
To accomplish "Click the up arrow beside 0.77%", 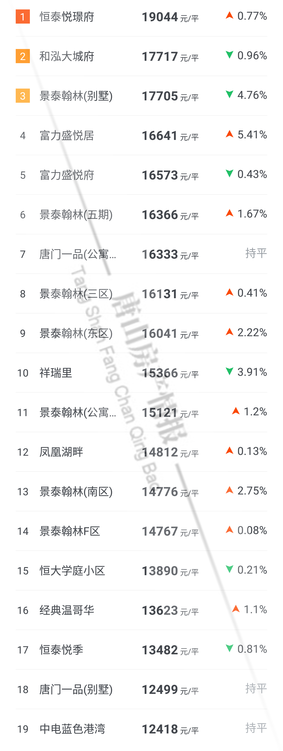I will click(229, 15).
